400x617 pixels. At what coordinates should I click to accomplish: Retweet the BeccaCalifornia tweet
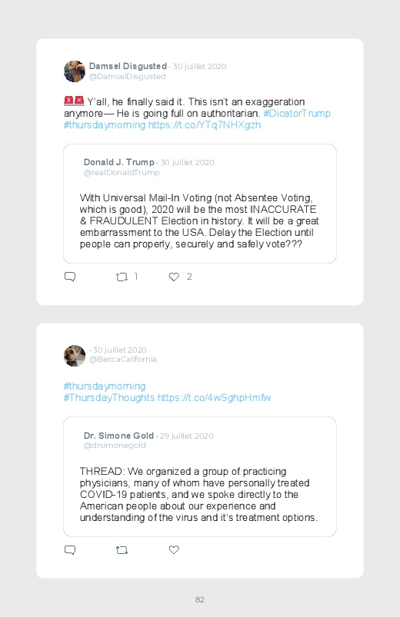pyautogui.click(x=122, y=550)
